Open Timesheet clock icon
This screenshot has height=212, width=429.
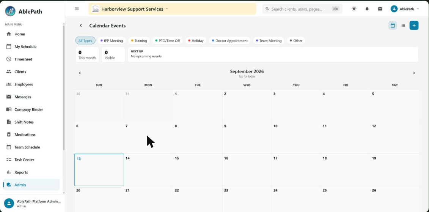[9, 59]
